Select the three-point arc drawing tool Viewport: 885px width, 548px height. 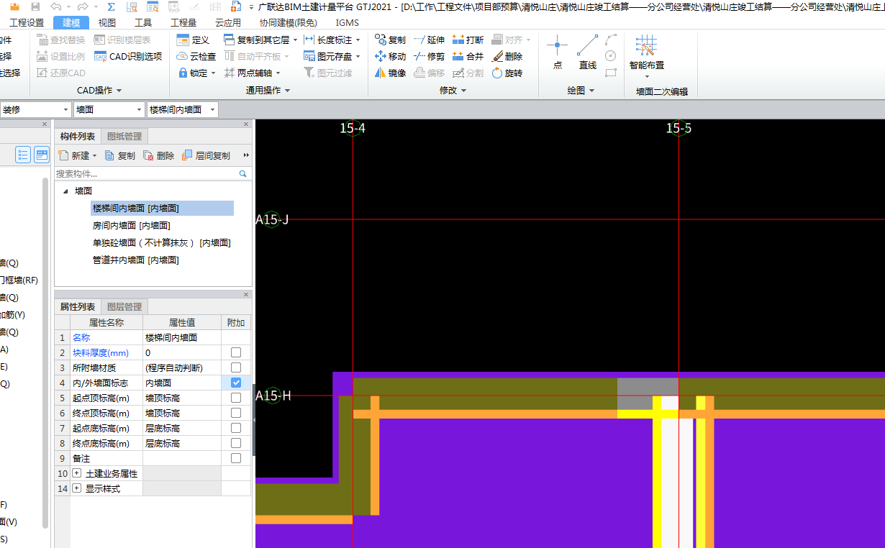(x=611, y=39)
